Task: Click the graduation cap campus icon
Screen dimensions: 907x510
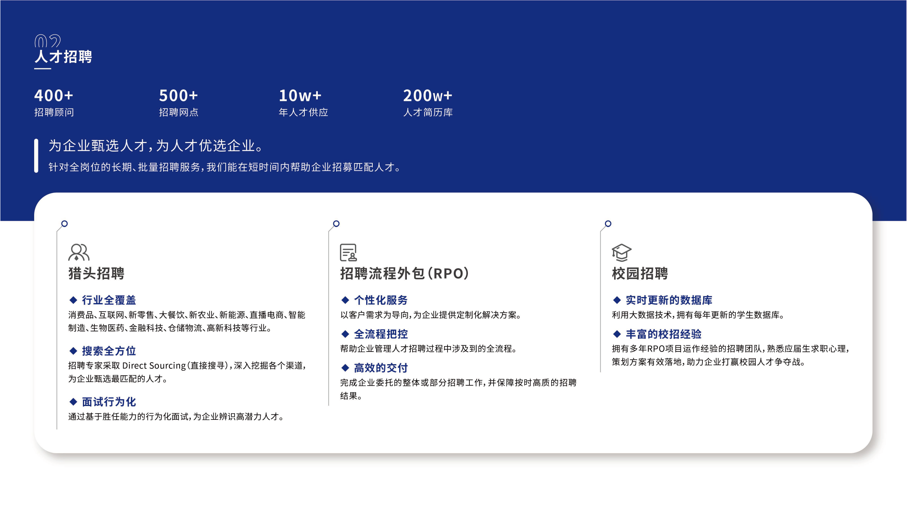Action: [x=621, y=252]
